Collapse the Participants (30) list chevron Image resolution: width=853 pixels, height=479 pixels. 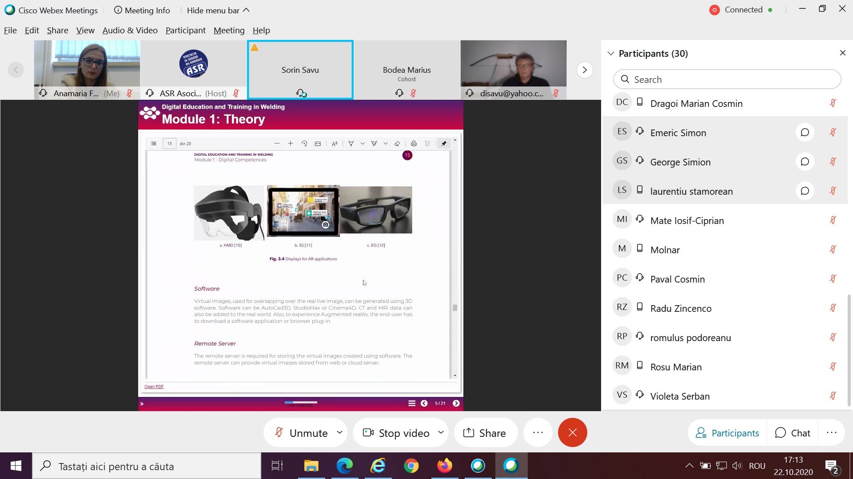coord(611,53)
